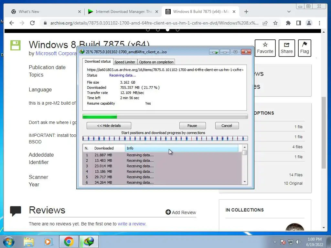Close the What's New tab

tap(80, 12)
